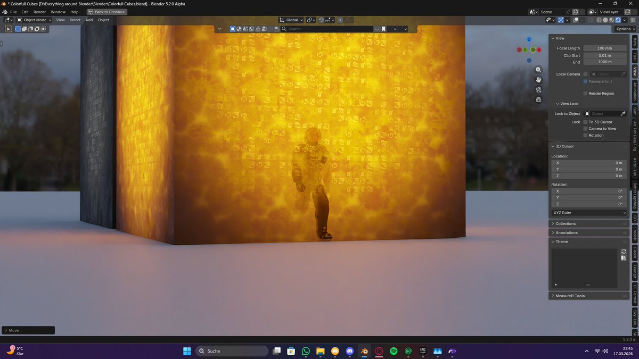Screen dimensions: 639x359
Task: Open Global transform orientation dropdown
Action: point(291,20)
